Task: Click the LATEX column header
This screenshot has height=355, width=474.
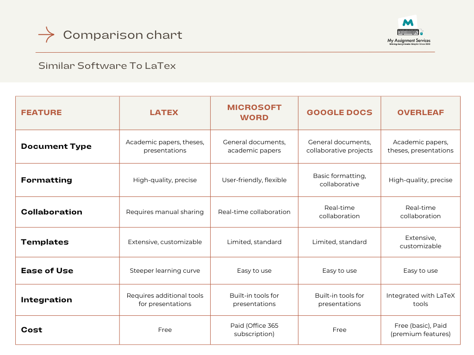Action: [164, 113]
